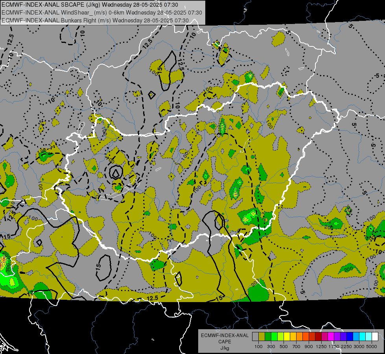This screenshot has height=354, width=385.
Task: Choose the purple swatch right of 1750 tick
Action: [x=337, y=337]
